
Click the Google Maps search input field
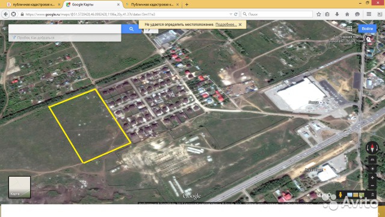(65, 29)
